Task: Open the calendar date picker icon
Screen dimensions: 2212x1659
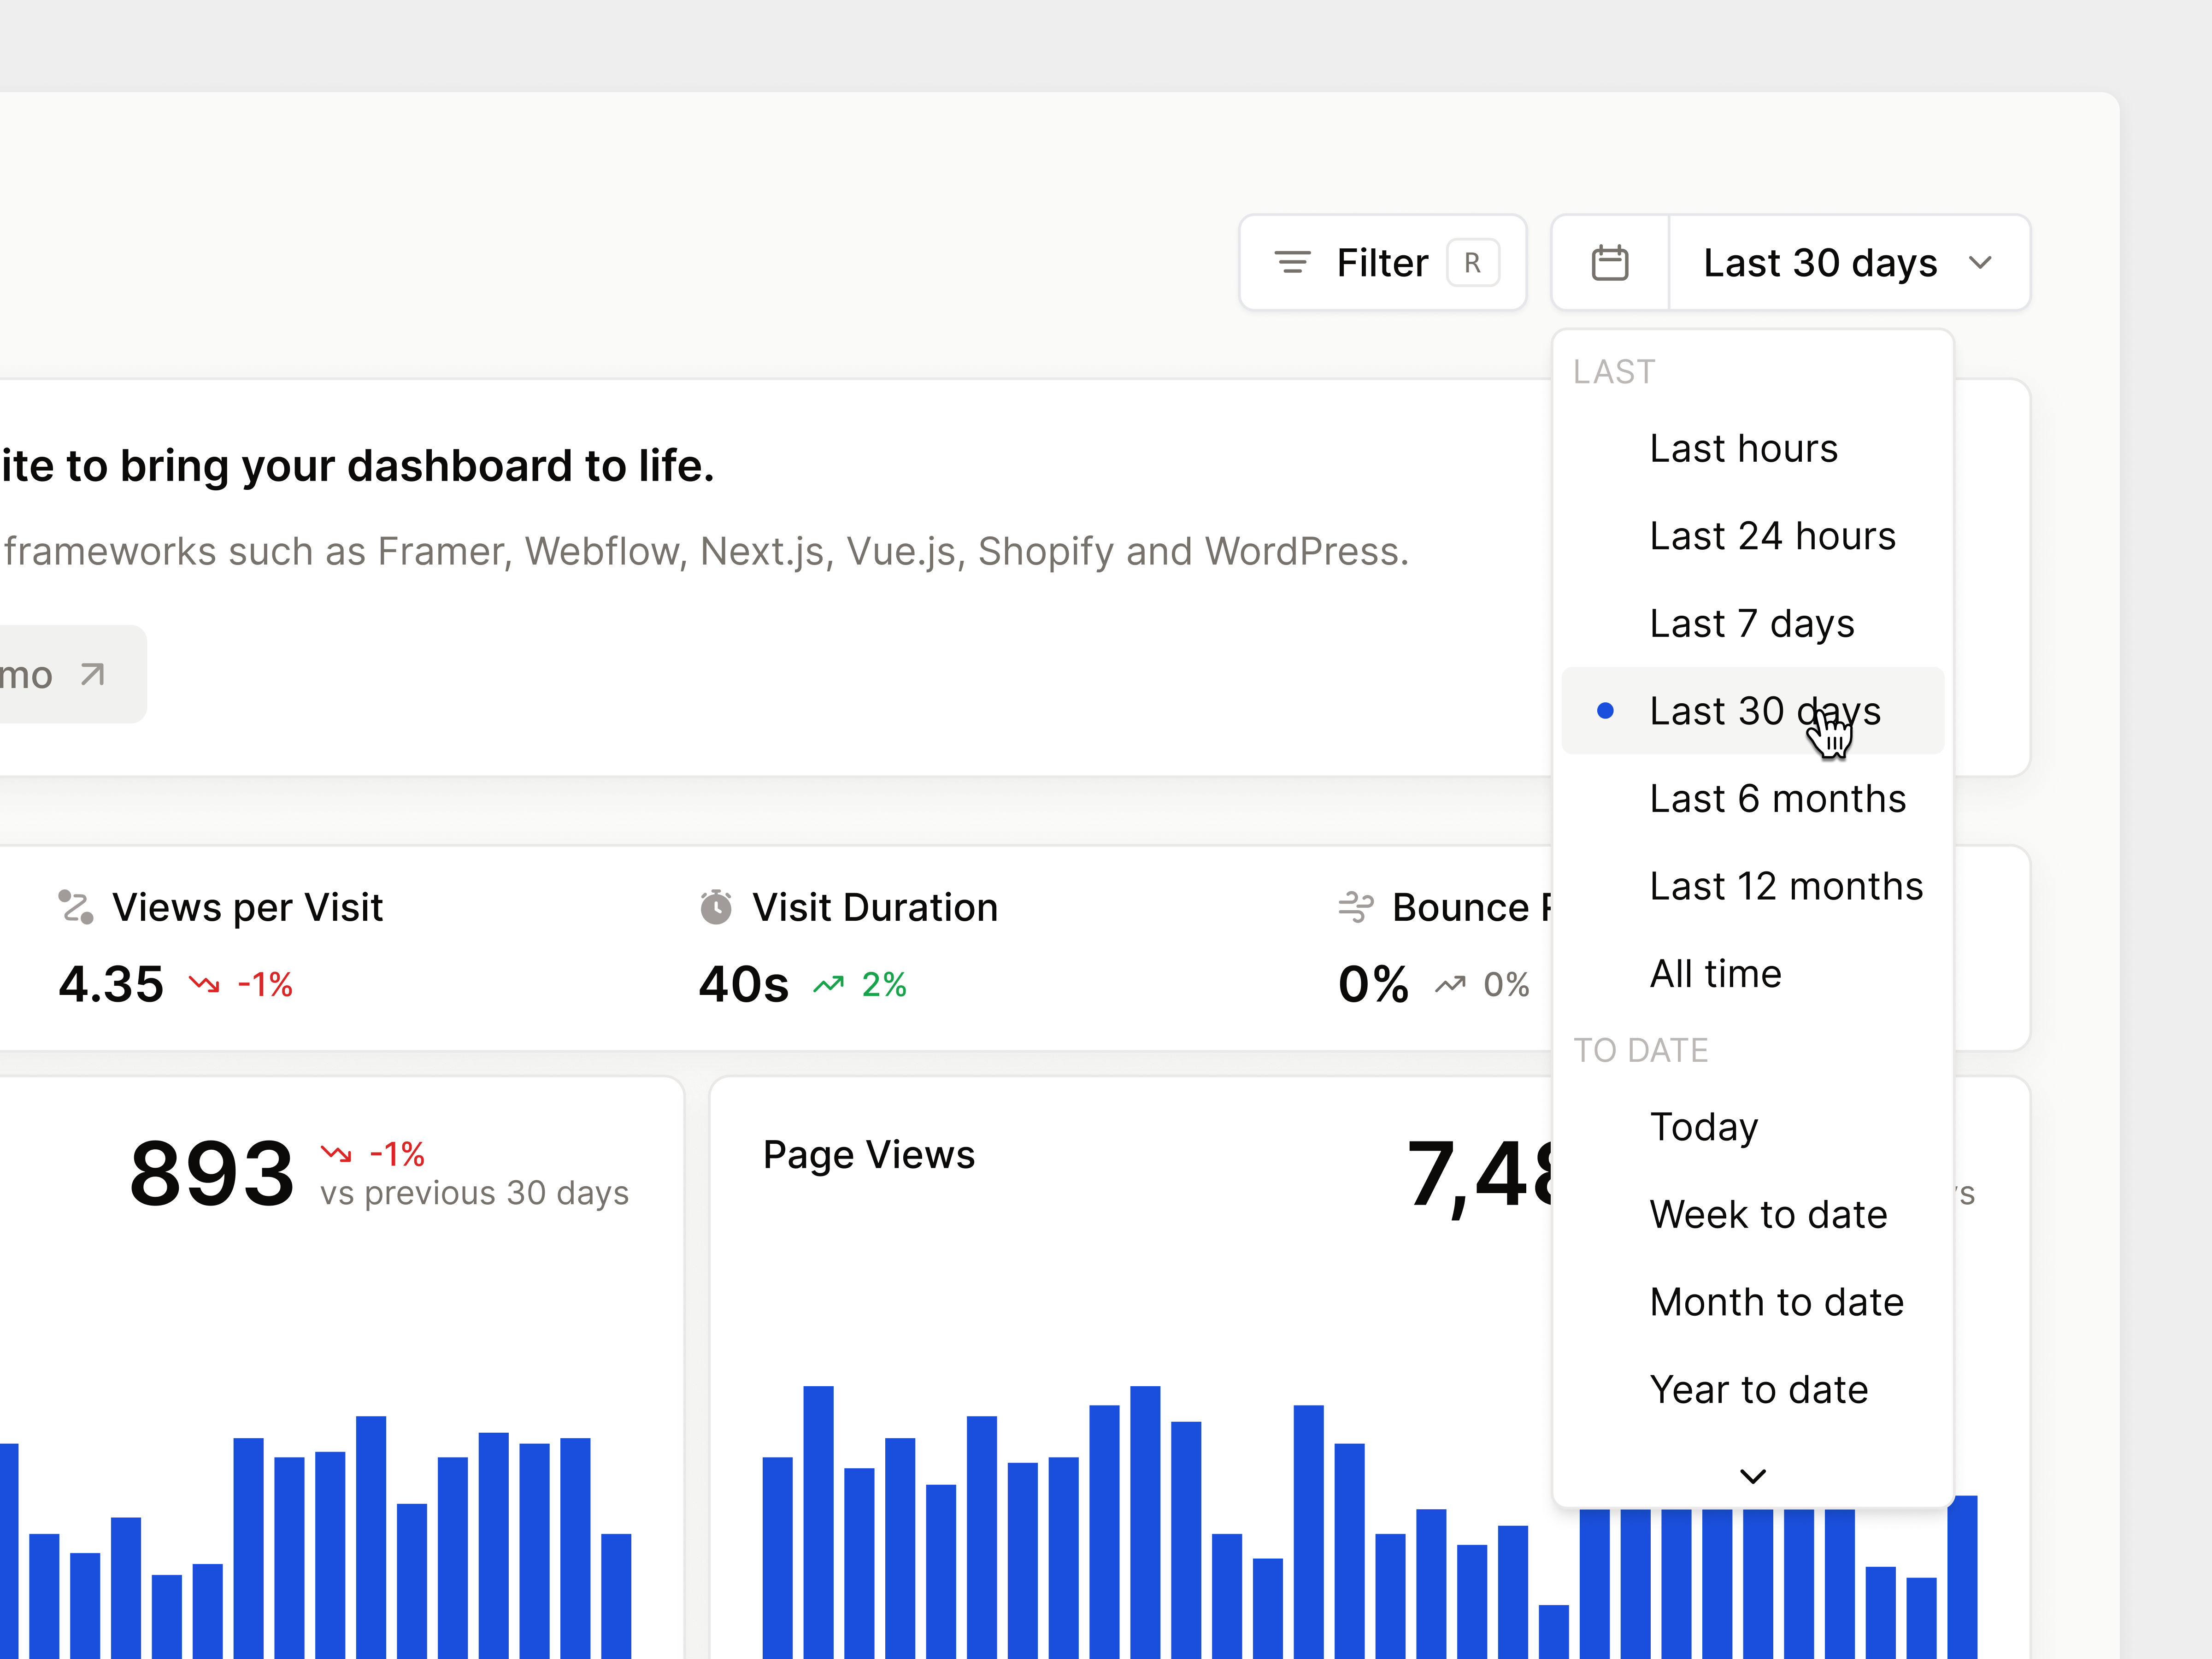Action: click(x=1609, y=263)
